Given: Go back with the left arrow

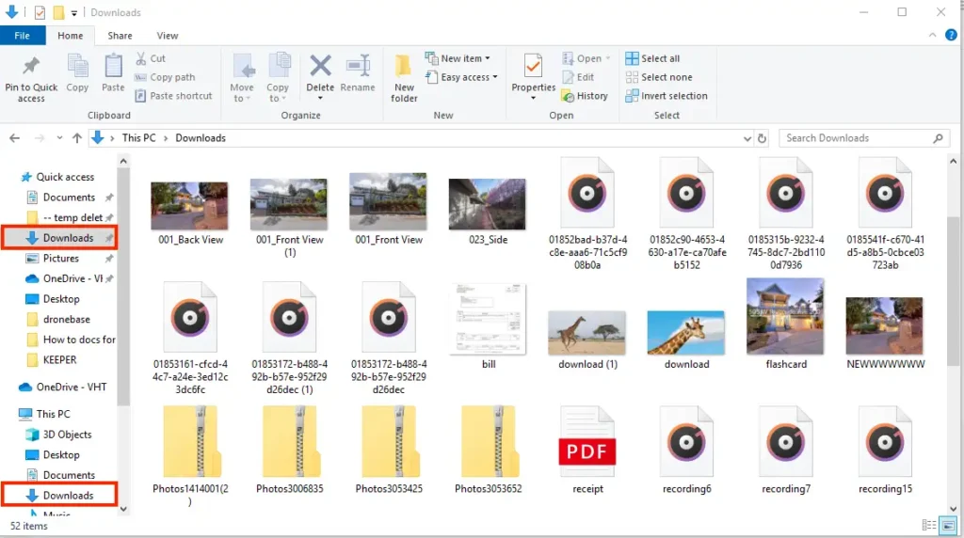Looking at the screenshot, I should coord(15,138).
